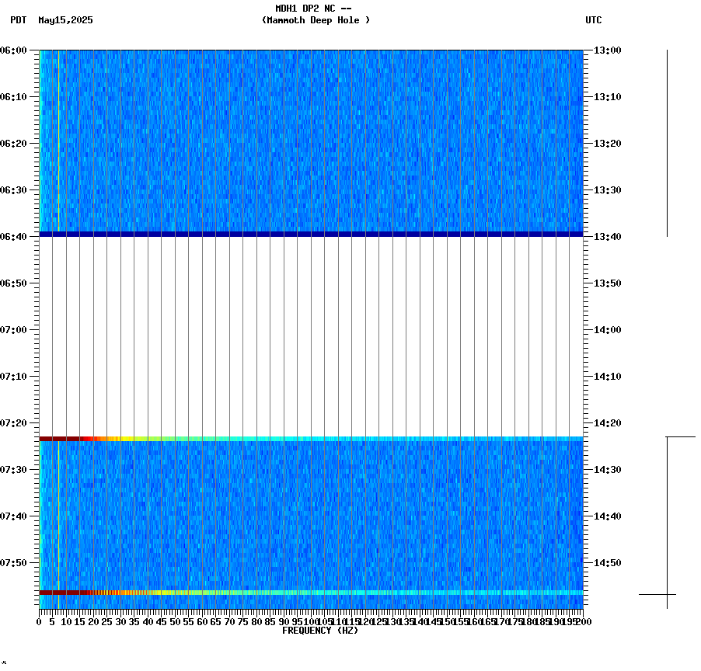Click inside the blank data-gap region
Image resolution: width=701 pixels, height=671 pixels.
click(311, 334)
